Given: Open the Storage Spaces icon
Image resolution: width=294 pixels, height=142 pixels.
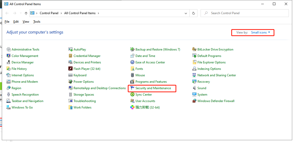Looking at the screenshot, I should 70,95.
